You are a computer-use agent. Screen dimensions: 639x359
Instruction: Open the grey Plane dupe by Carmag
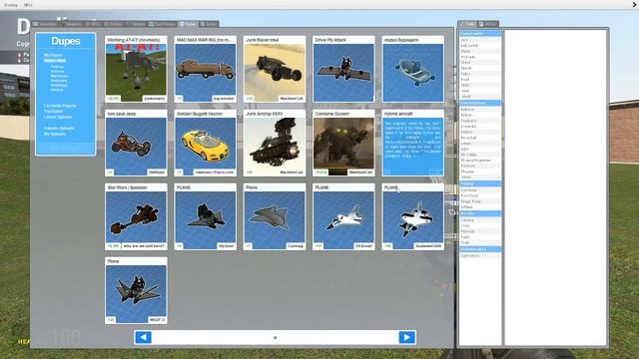pyautogui.click(x=275, y=216)
